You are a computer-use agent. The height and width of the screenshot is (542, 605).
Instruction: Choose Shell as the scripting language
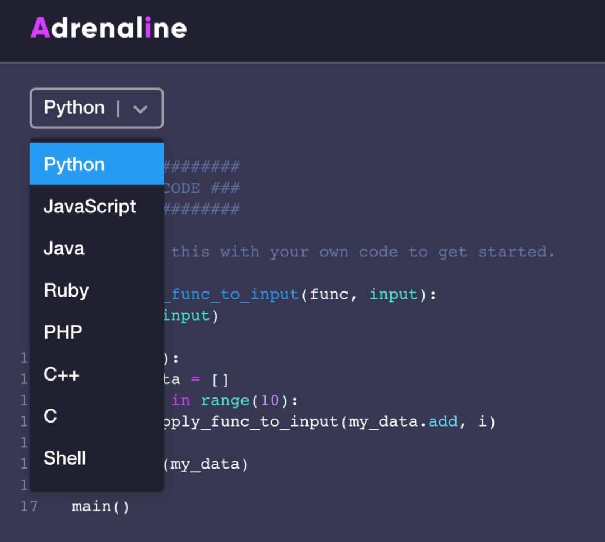[x=64, y=458]
